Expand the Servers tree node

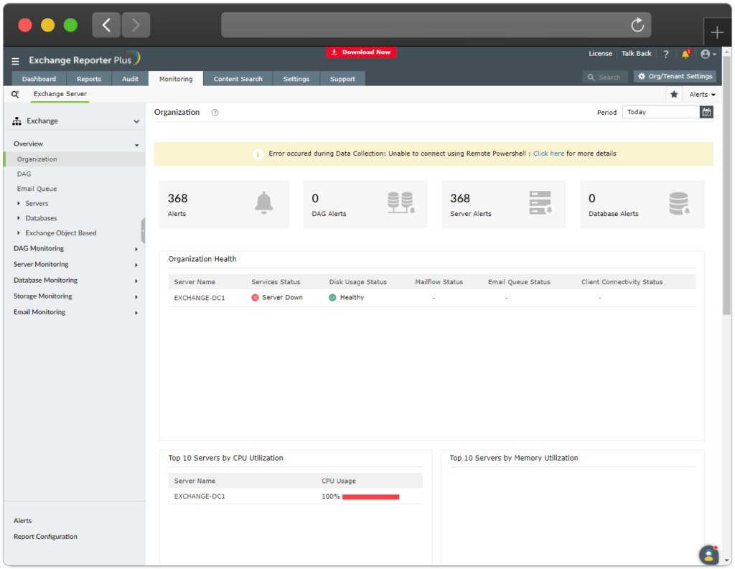(x=19, y=203)
